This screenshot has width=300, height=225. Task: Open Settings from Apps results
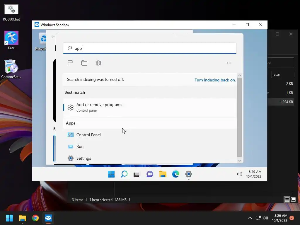point(150,158)
